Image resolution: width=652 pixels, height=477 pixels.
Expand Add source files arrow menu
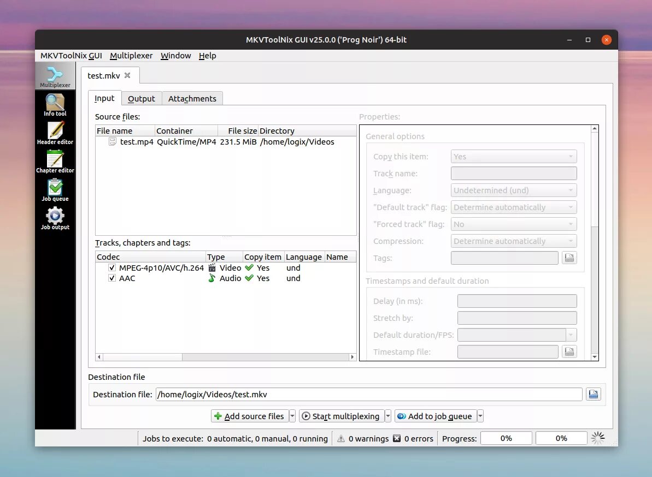click(x=292, y=416)
